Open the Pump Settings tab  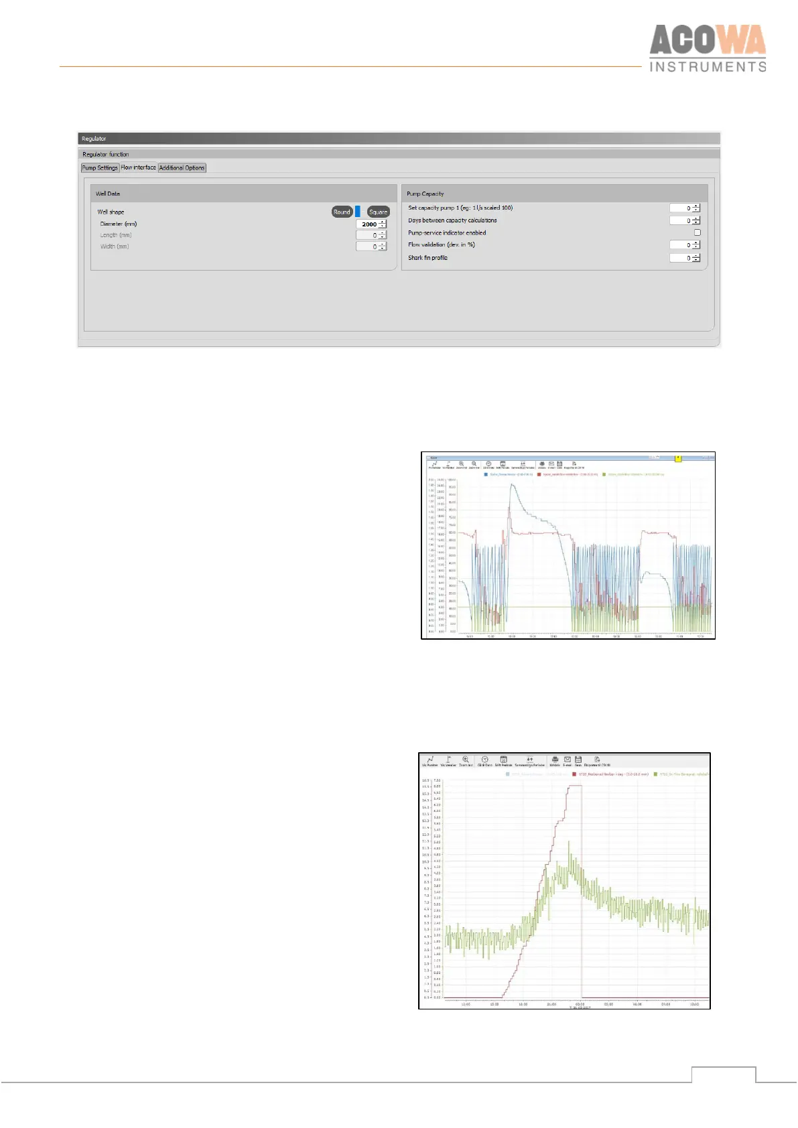[x=100, y=167]
